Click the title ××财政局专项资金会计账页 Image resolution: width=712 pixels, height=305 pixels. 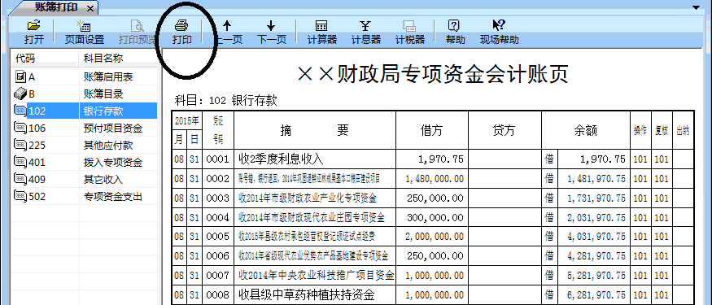[x=433, y=75]
